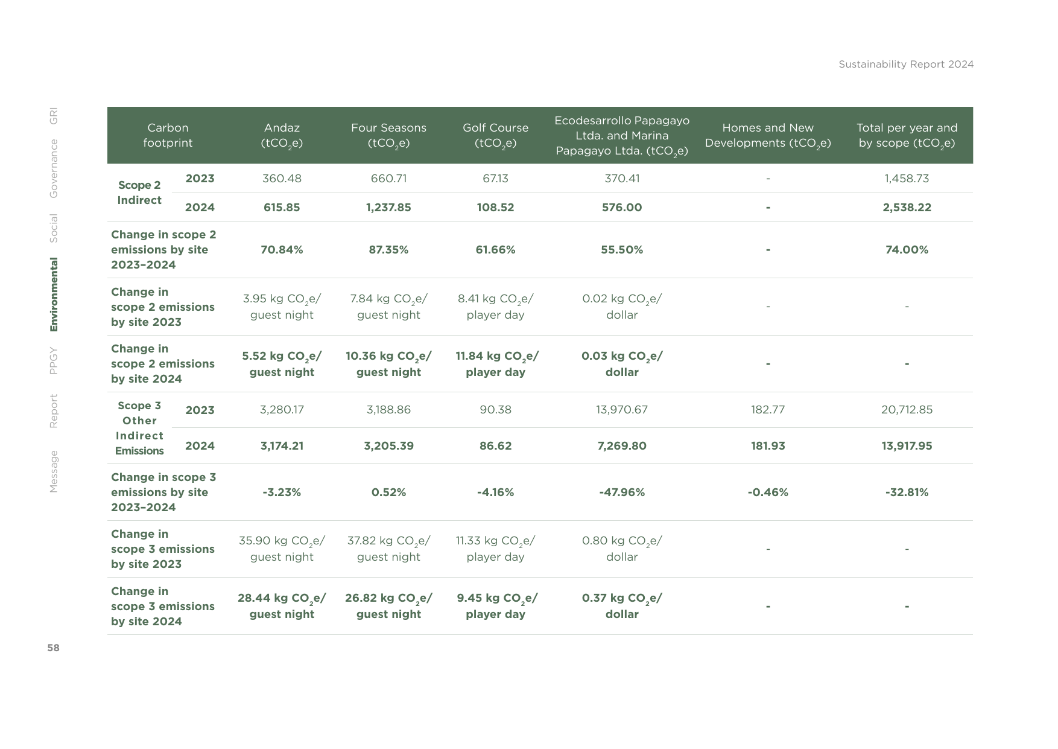
Task: Click the 2024 total 2,538.22
Action: [x=907, y=208]
